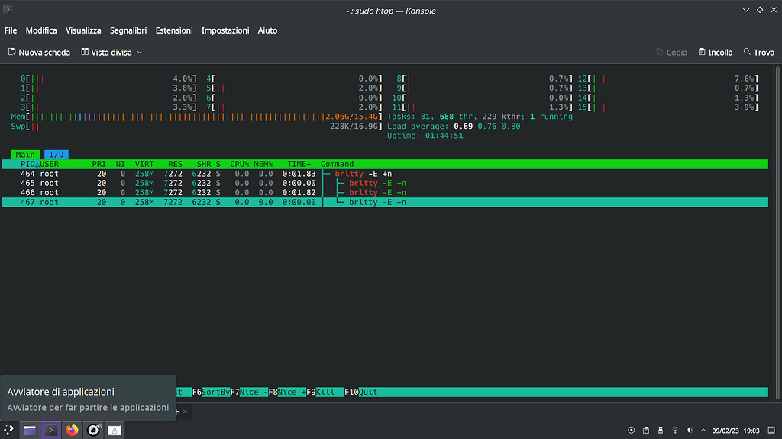Image resolution: width=782 pixels, height=439 pixels.
Task: Click F6 SortBy in htop footer
Action: click(x=211, y=393)
